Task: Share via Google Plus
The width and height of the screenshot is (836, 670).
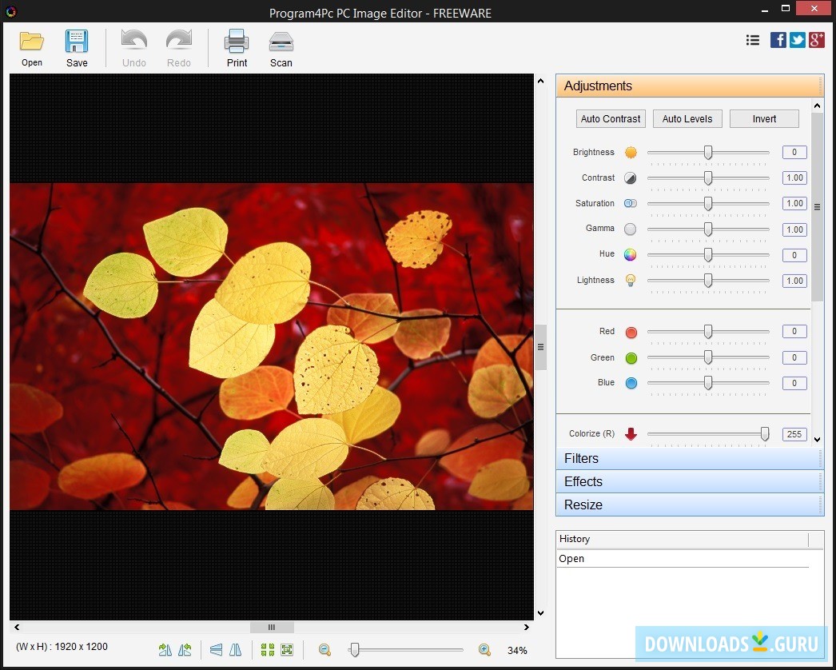Action: click(x=816, y=39)
